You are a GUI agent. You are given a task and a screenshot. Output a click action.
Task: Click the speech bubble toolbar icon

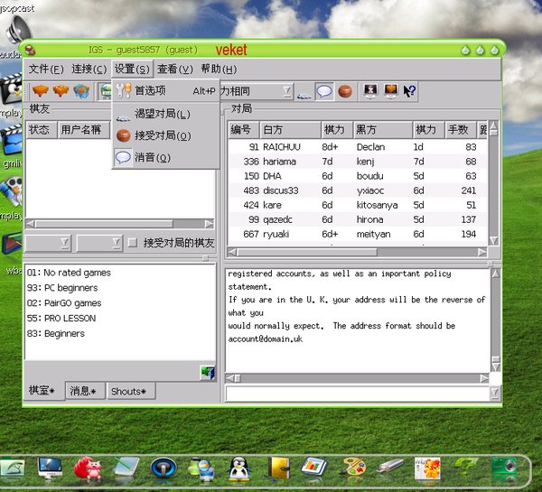coord(324,91)
